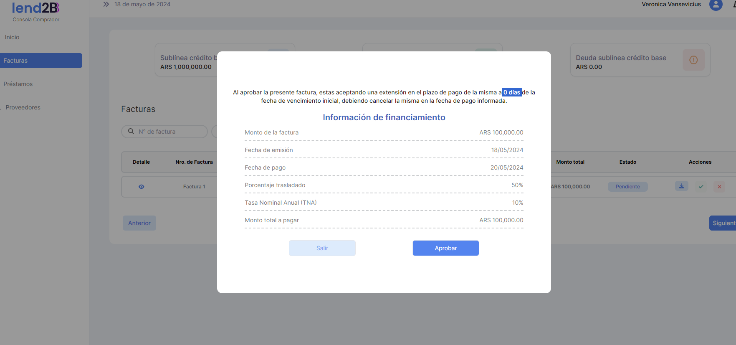
Task: Click the lend2B logo
Action: click(35, 8)
